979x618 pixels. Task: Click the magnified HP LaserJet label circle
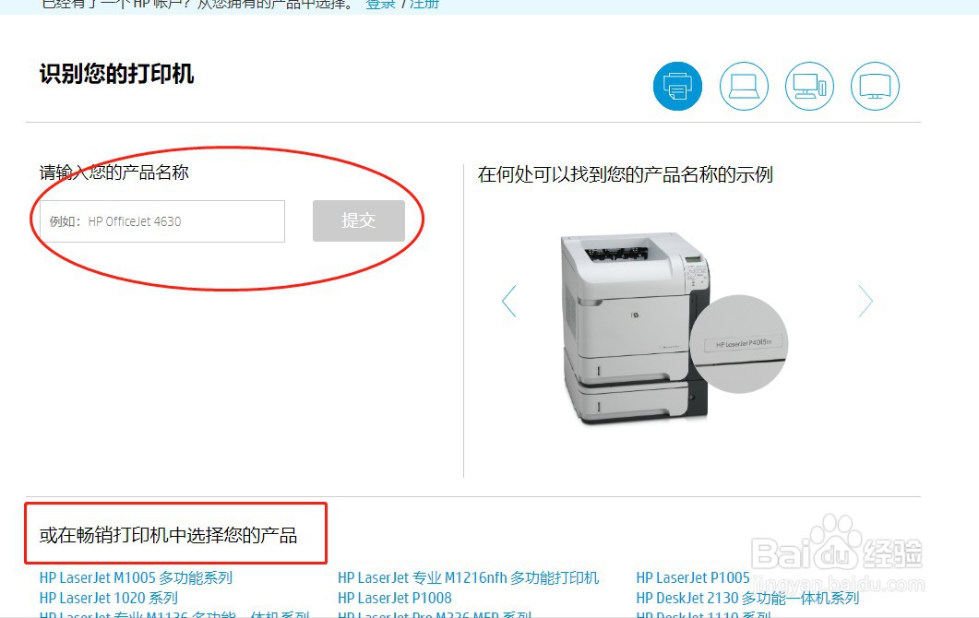pyautogui.click(x=739, y=344)
